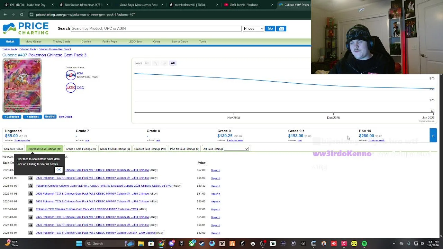The image size is (443, 249).
Task: Open Video Games menu
Action: click(x=33, y=41)
